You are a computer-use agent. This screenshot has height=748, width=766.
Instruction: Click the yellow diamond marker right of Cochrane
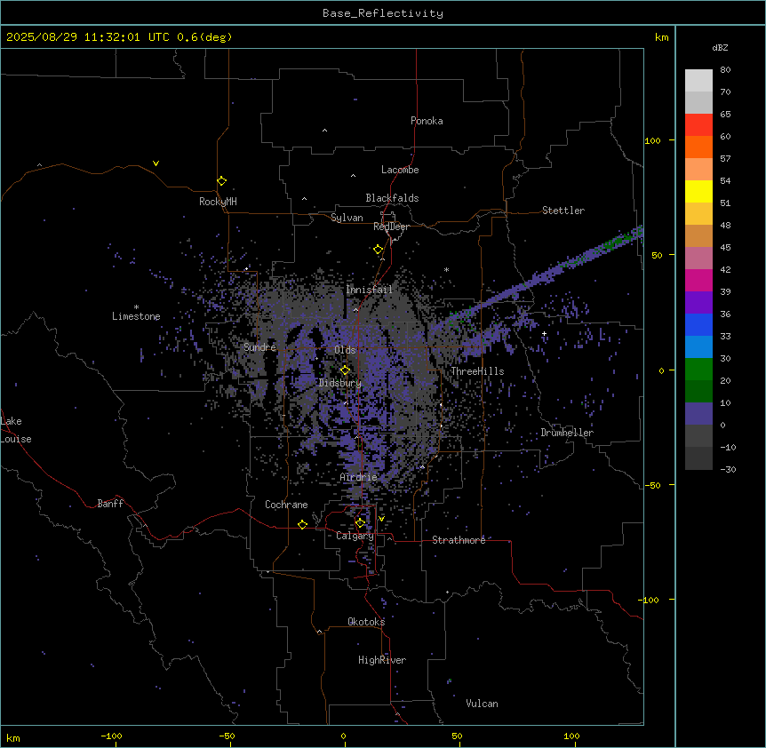pyautogui.click(x=302, y=524)
